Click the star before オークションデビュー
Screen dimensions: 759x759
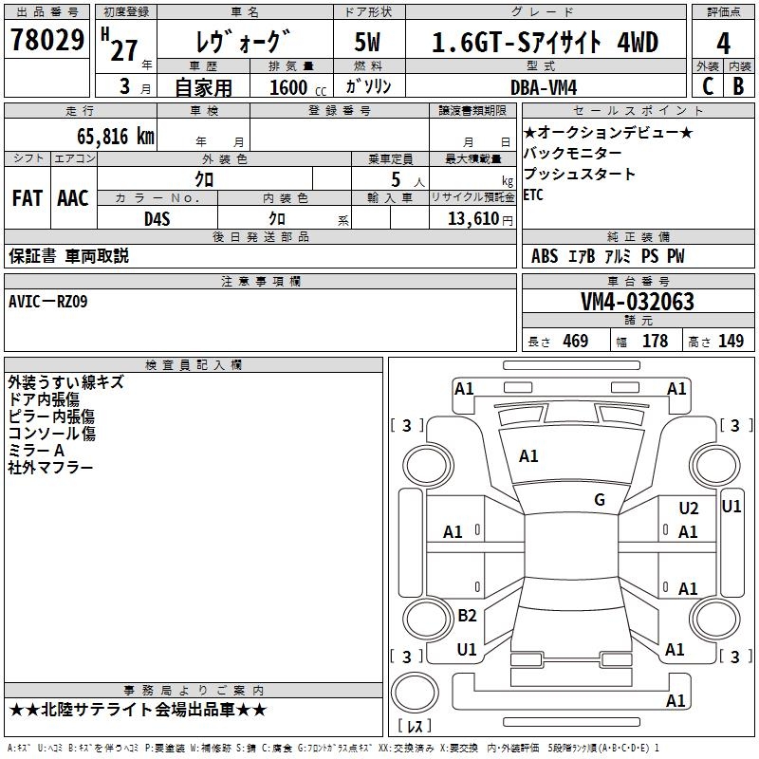[529, 132]
